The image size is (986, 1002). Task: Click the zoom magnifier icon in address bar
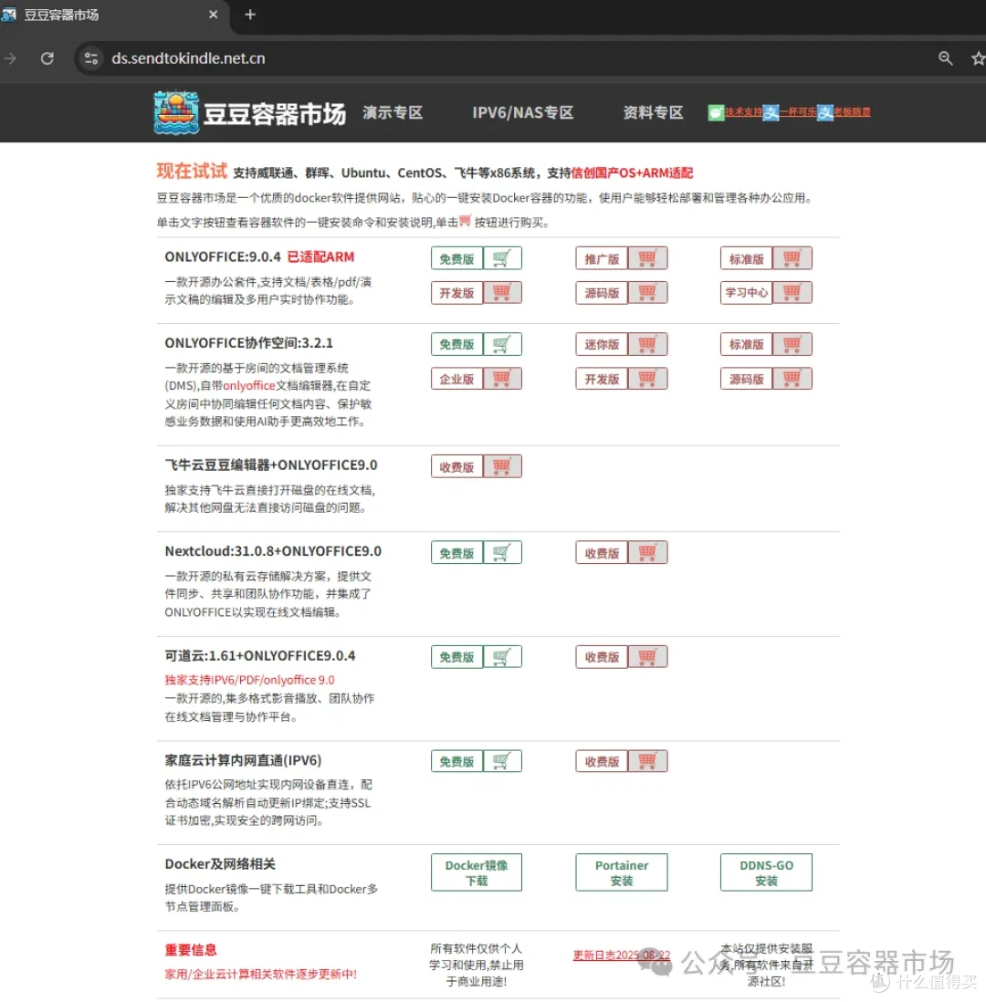click(945, 58)
